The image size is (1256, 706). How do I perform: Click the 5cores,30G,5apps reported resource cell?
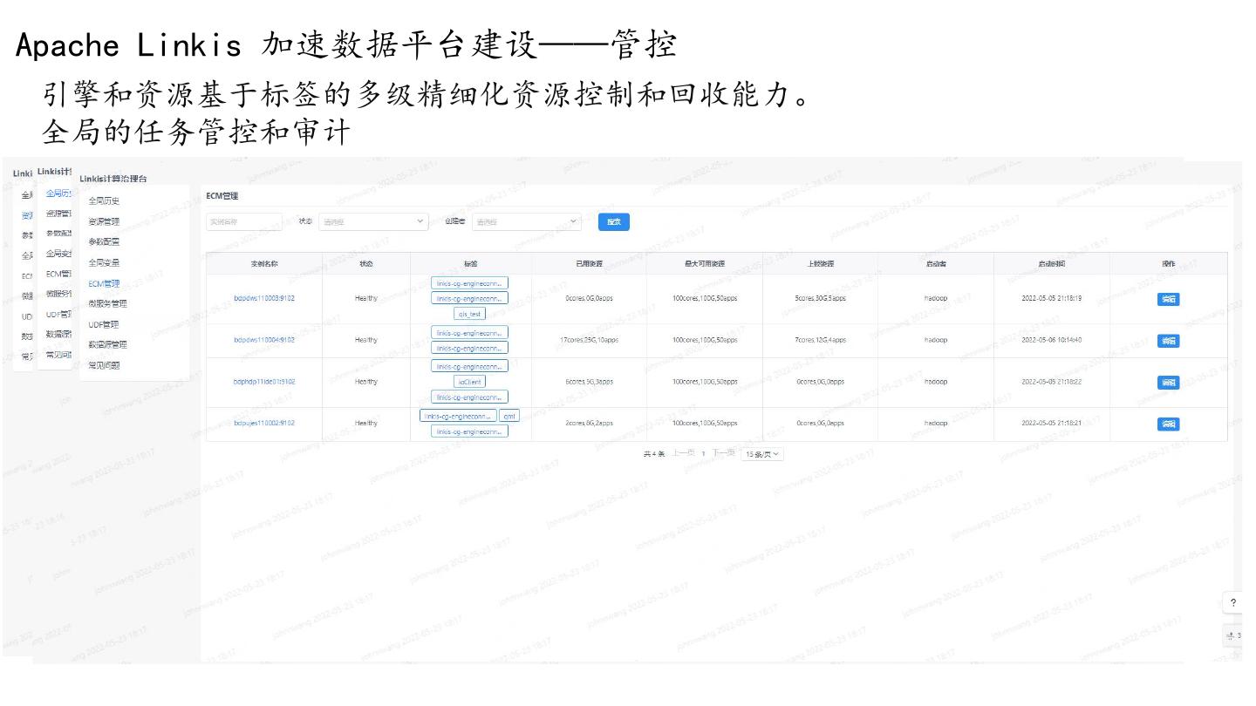point(820,298)
